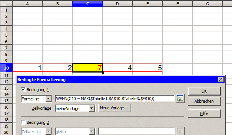Image resolution: width=232 pixels, height=135 pixels.
Task: Toggle the Bedingung 1 checkbox
Action: pyautogui.click(x=23, y=90)
